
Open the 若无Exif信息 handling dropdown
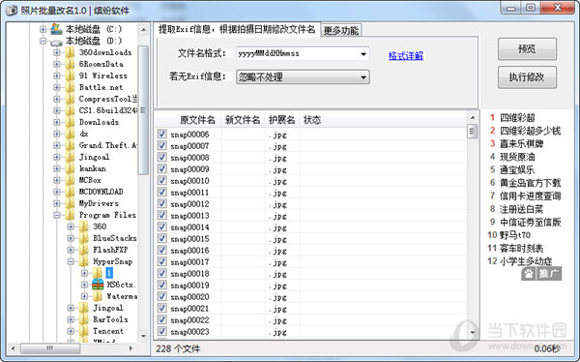click(x=363, y=77)
